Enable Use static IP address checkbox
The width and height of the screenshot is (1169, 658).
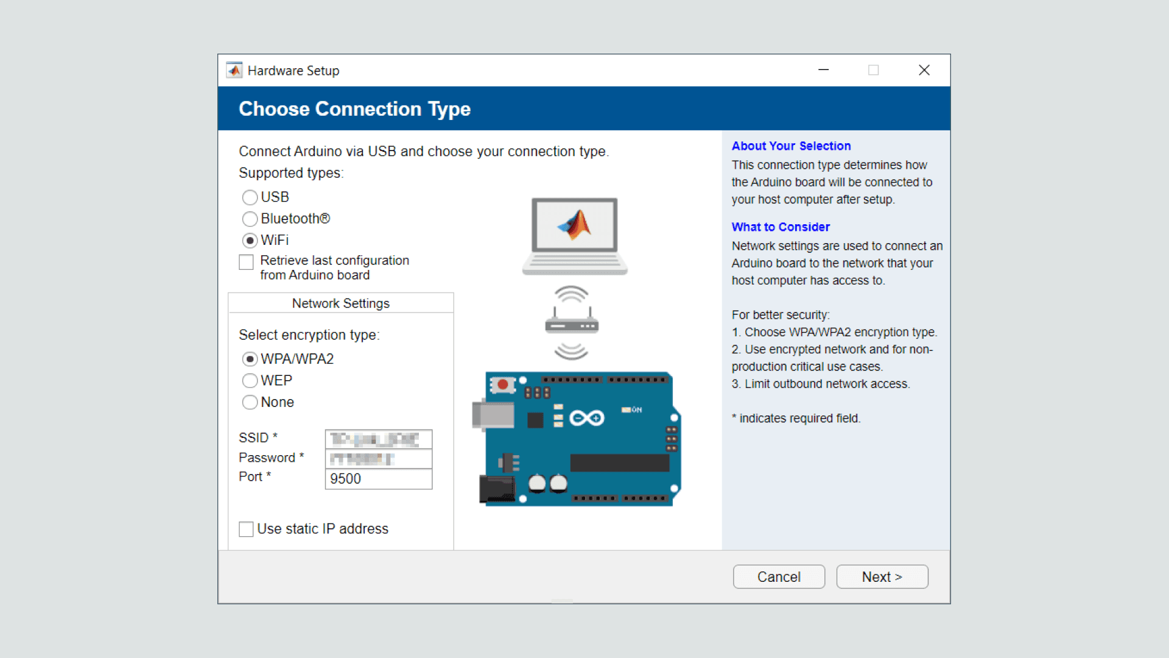(x=246, y=529)
